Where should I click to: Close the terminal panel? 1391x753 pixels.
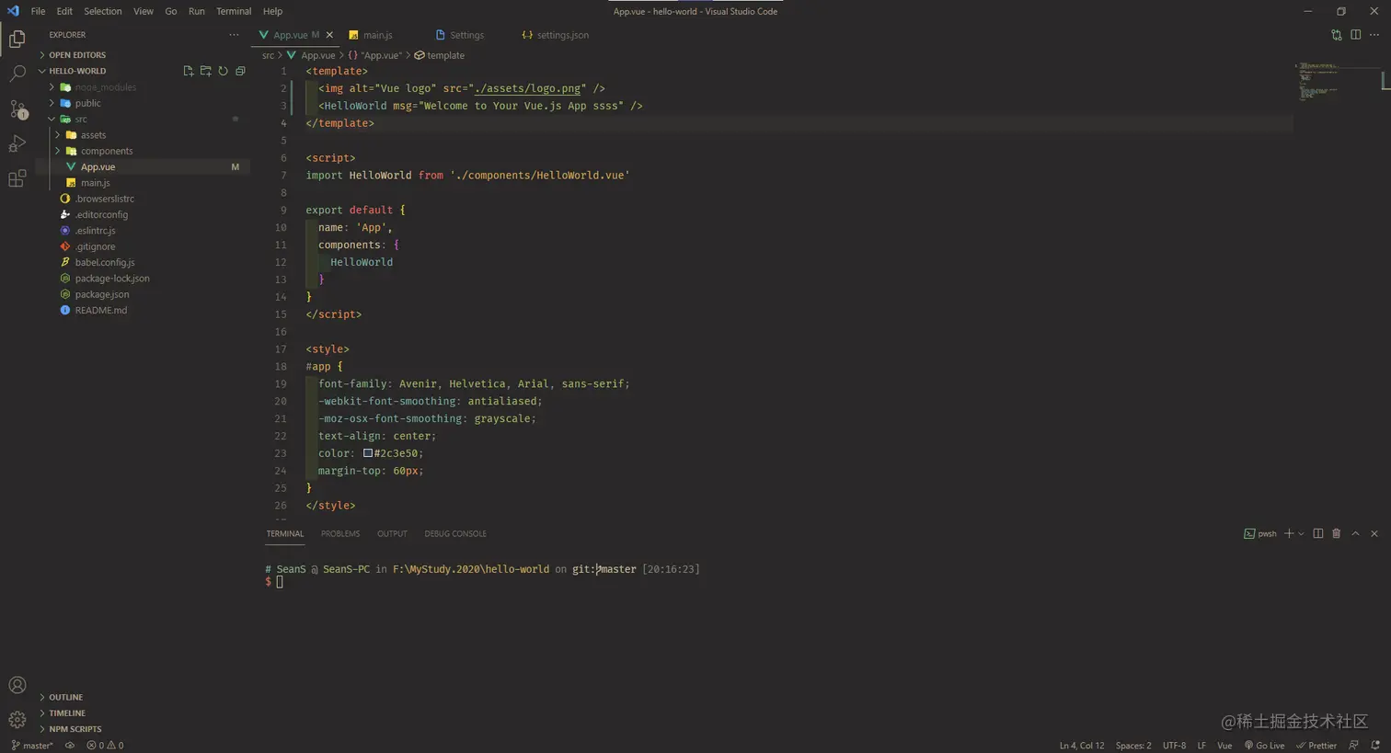coord(1374,533)
